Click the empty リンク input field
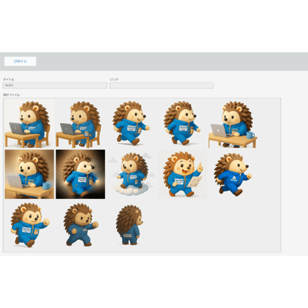The height and width of the screenshot is (308, 308). [x=161, y=86]
